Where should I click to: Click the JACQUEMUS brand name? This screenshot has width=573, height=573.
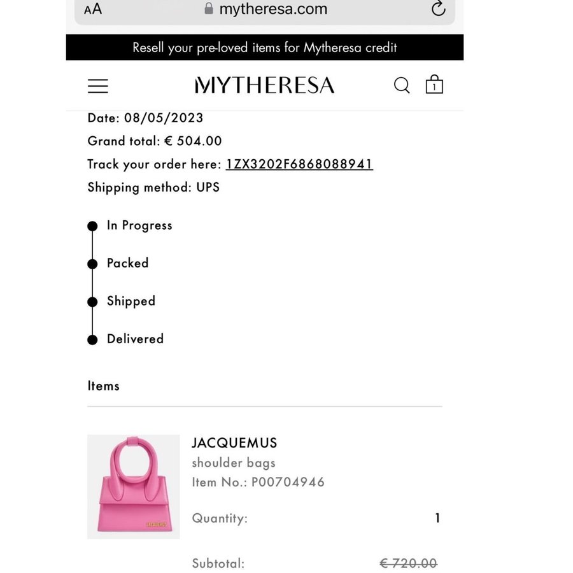(x=234, y=443)
